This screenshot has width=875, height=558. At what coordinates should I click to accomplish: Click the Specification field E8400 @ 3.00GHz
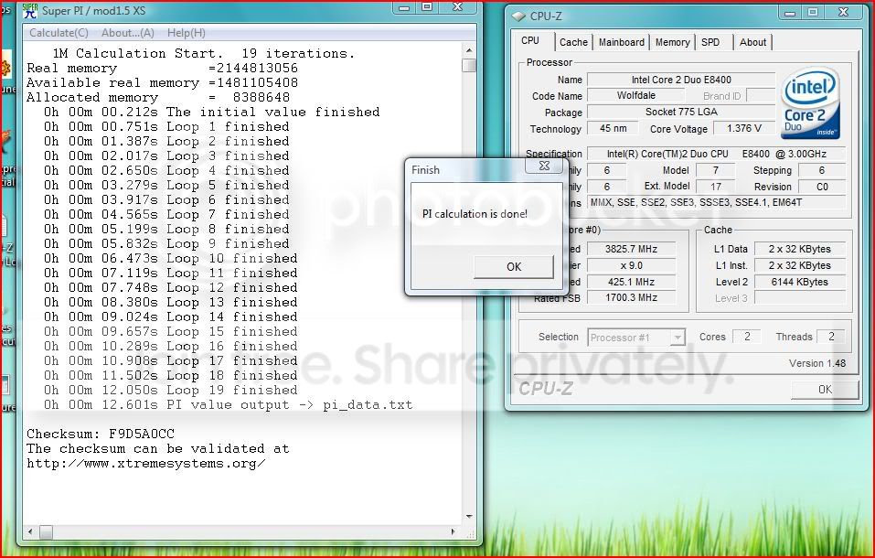717,154
